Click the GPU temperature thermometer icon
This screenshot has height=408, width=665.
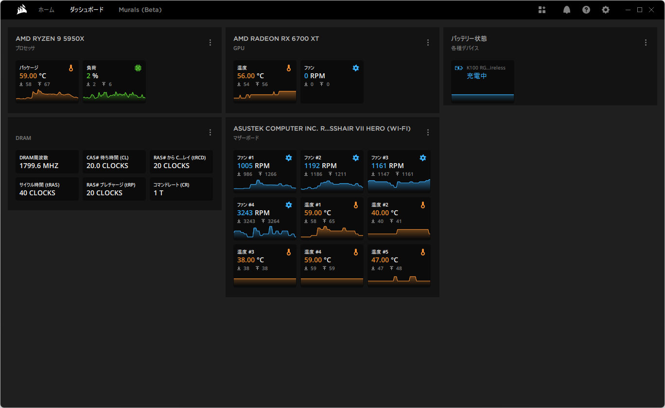point(289,68)
